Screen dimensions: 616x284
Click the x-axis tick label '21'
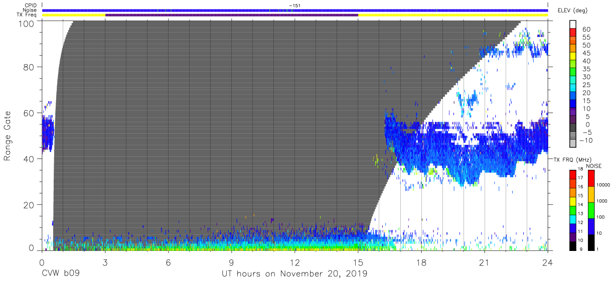(x=485, y=262)
